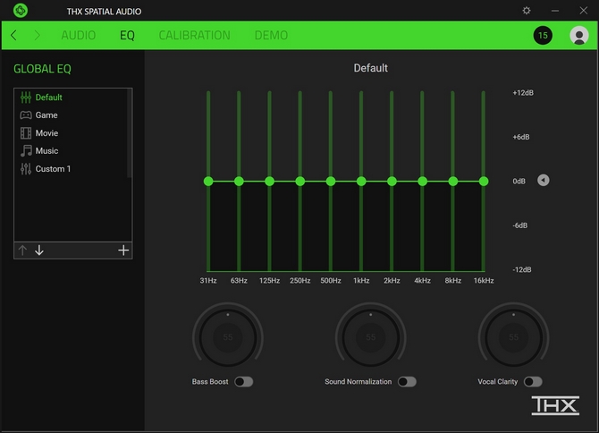Viewport: 599px width, 433px height.
Task: Turn on the Vocal Clarity switch
Action: click(x=533, y=381)
